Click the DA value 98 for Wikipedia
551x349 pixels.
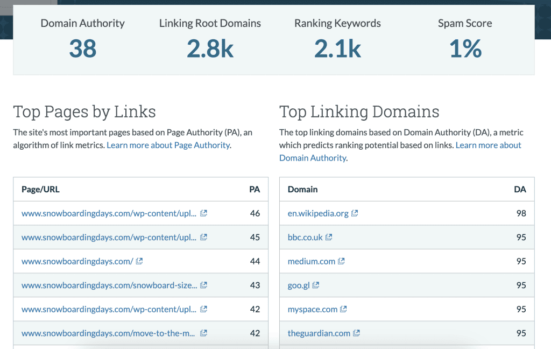(521, 213)
